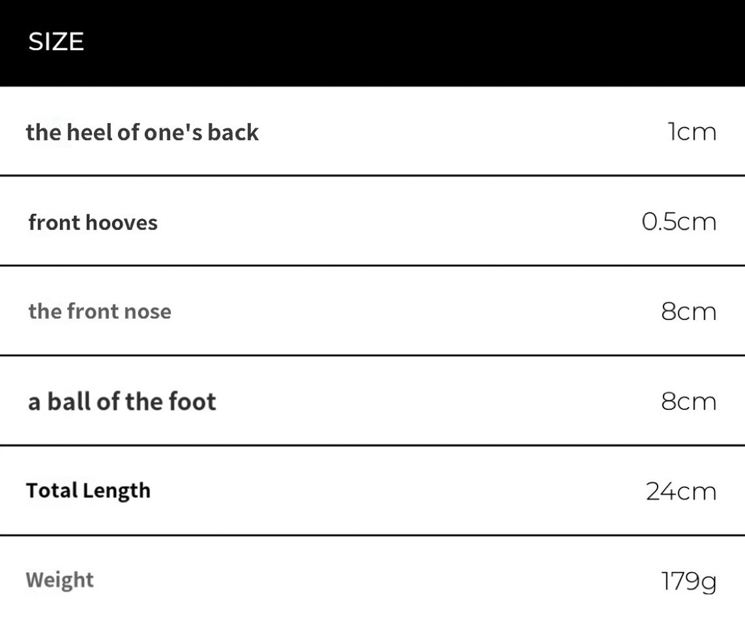
Task: Click the black SIZE header bar
Action: (373, 43)
